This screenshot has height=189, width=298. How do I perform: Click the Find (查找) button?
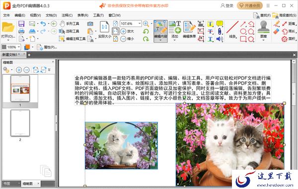[262, 15]
